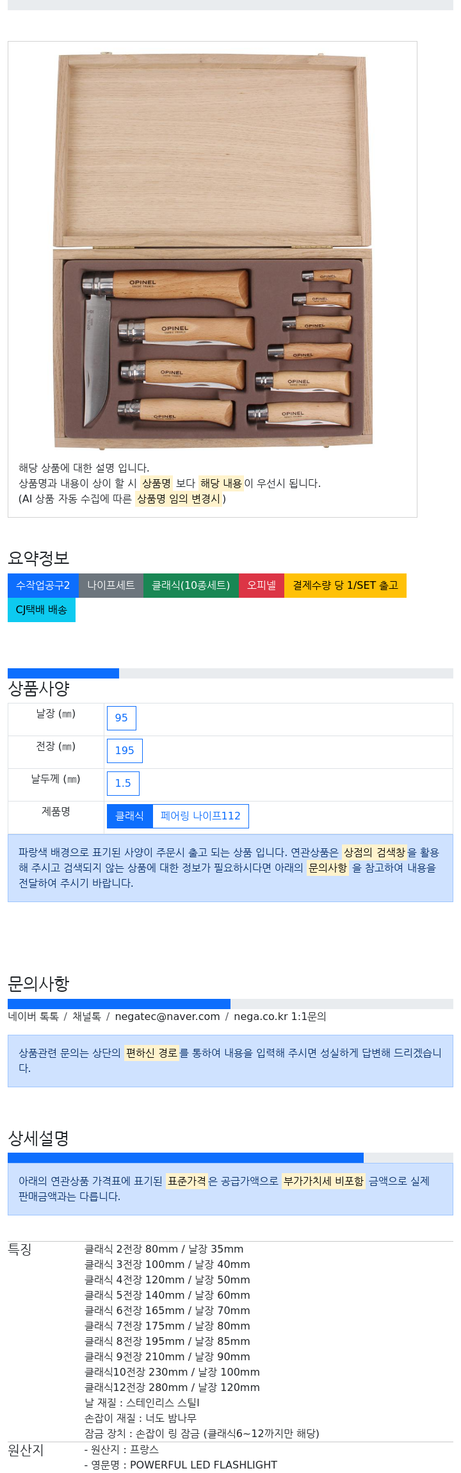The height and width of the screenshot is (1473, 461).
Task: Open 네이버 톡톡 inquiry channel
Action: click(33, 1017)
